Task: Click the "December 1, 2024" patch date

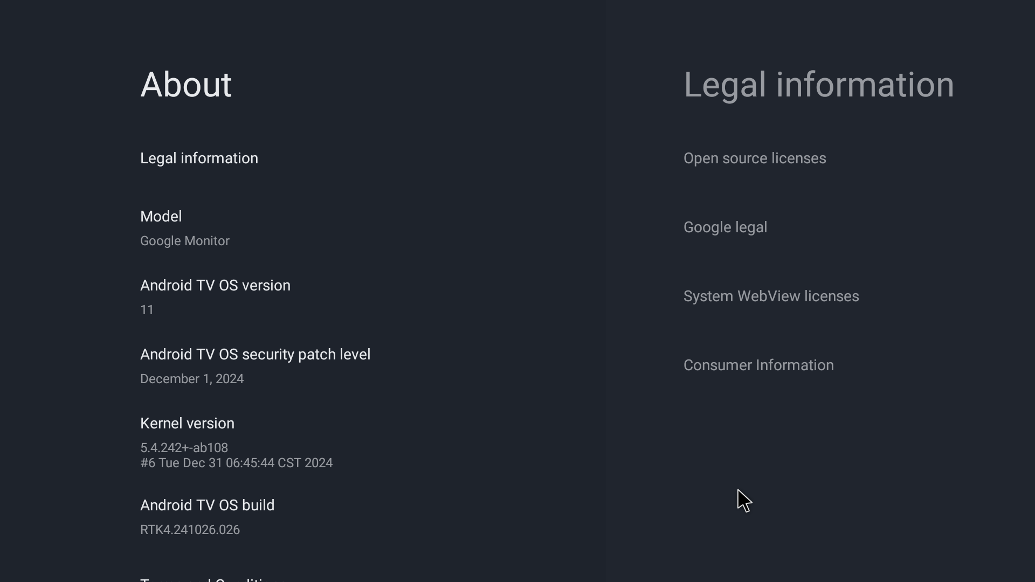Action: tap(191, 379)
